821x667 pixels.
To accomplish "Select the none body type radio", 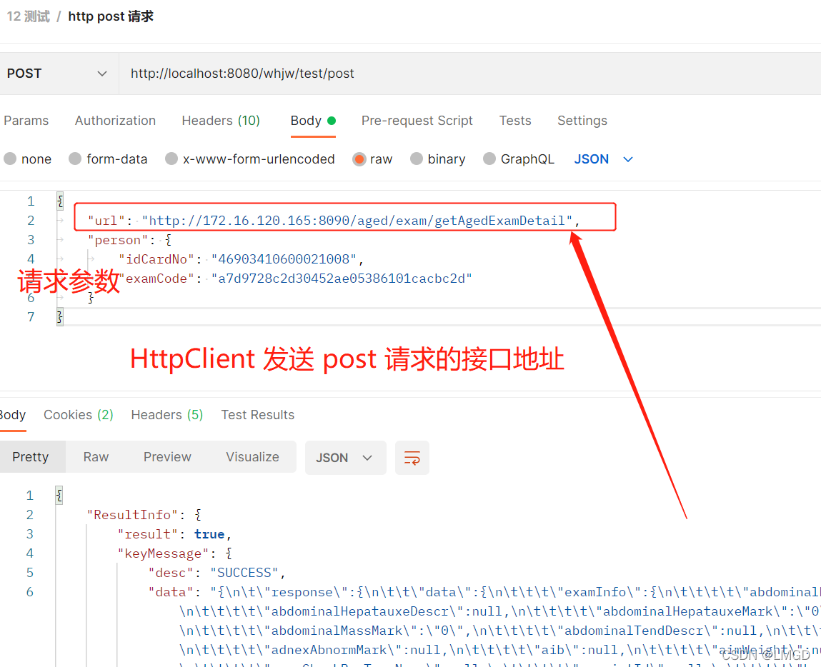I will click(10, 159).
